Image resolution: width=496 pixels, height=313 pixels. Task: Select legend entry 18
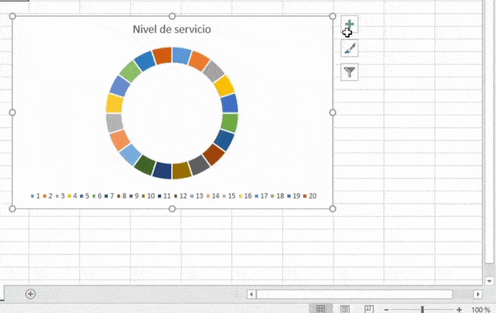278,196
